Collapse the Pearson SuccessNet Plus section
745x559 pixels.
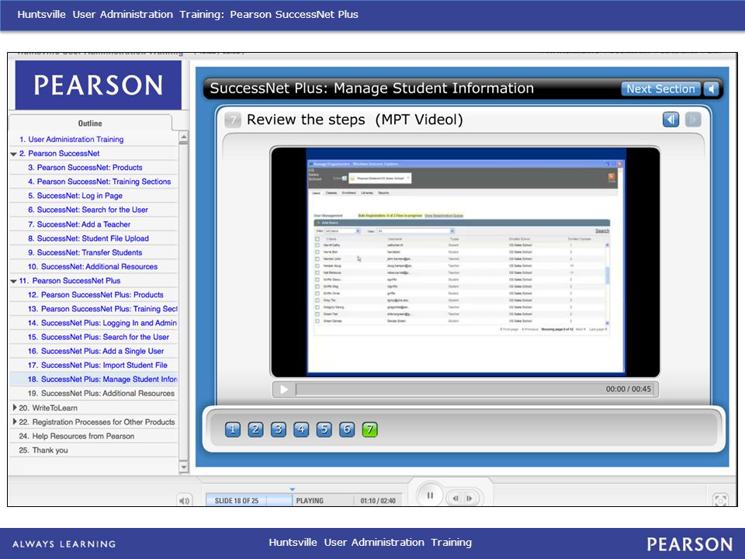pyautogui.click(x=14, y=281)
